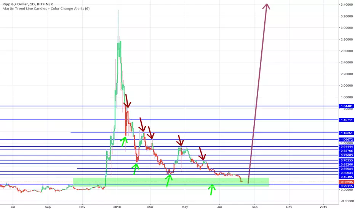This screenshot has height=209, width=355.
Task: Click the Ripple / Dollar, 1D, BITFINEX chart title
Action: 28,4
